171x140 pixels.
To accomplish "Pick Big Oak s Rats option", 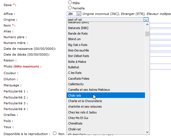I will pyautogui.click(x=106, y=45).
